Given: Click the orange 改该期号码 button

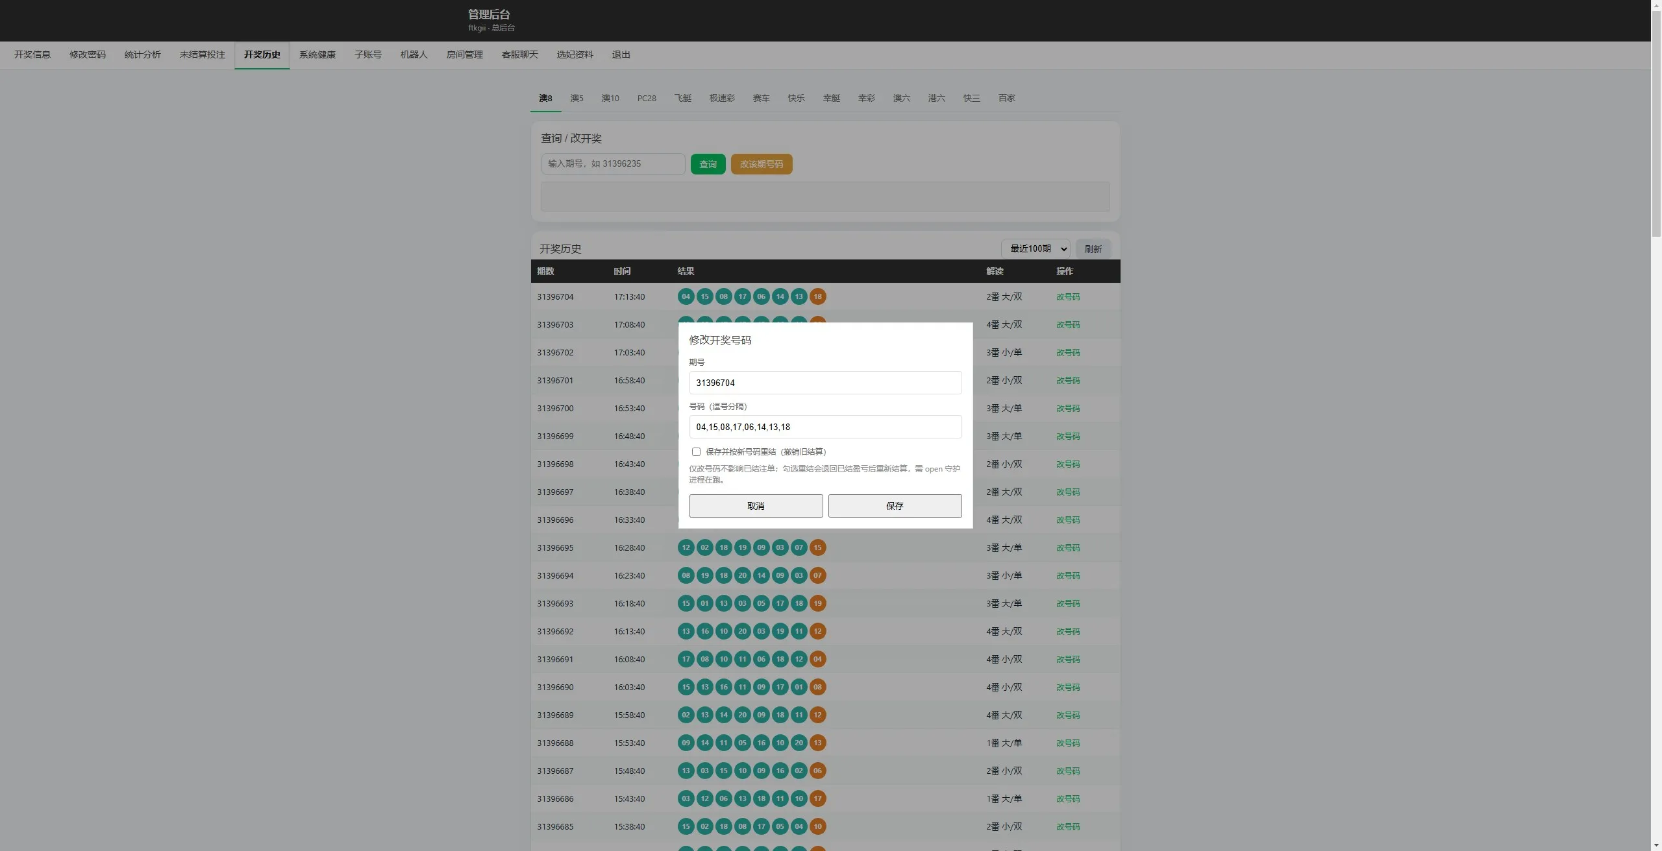Looking at the screenshot, I should [762, 164].
